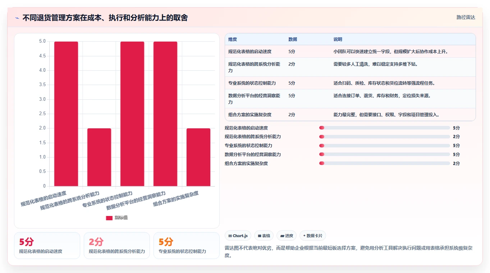Click the lightning icon beside the page title
The height and width of the screenshot is (273, 490).
point(17,18)
